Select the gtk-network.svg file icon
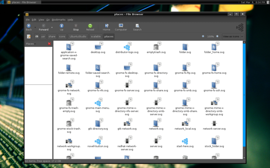The height and width of the screenshot is (168, 270). point(127,123)
